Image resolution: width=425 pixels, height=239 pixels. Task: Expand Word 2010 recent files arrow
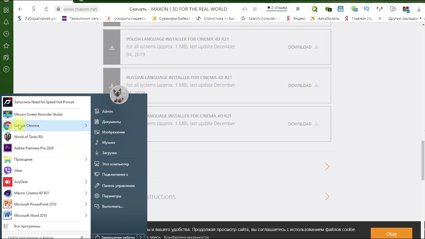click(86, 215)
